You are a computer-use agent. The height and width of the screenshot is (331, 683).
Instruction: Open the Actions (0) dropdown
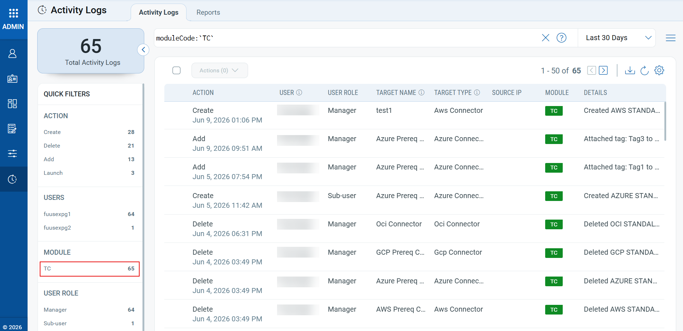(220, 71)
